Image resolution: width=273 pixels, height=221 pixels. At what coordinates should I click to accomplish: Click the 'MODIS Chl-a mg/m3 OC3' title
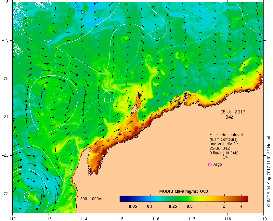(x=184, y=191)
